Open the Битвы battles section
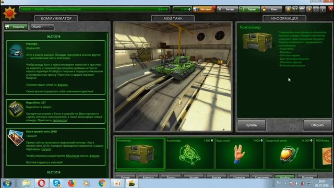The width and height of the screenshot is (334, 188). (x=227, y=9)
